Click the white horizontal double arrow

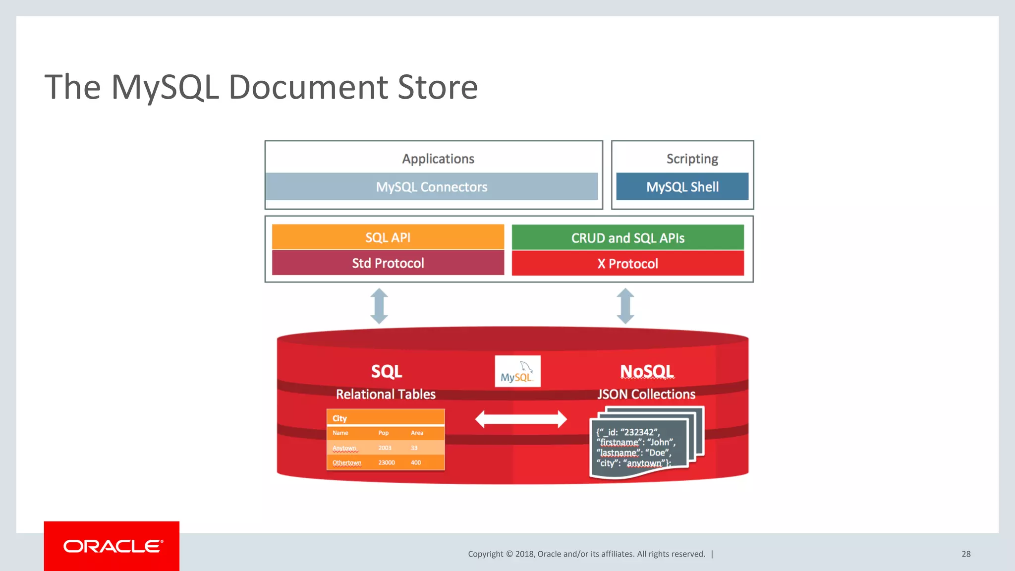[521, 419]
